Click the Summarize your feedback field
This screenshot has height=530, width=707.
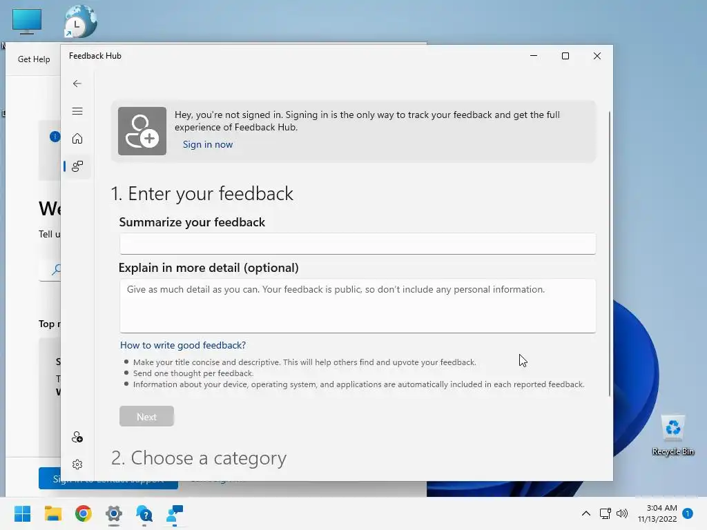tap(358, 244)
